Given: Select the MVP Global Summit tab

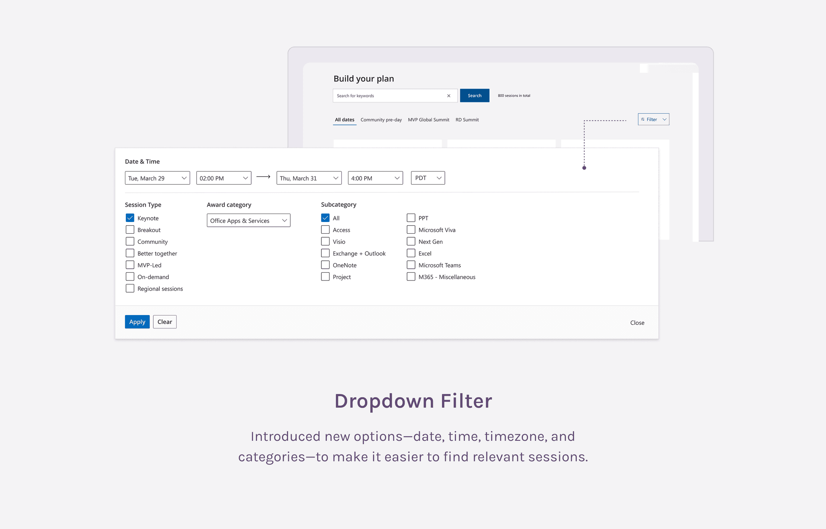Looking at the screenshot, I should coord(428,120).
